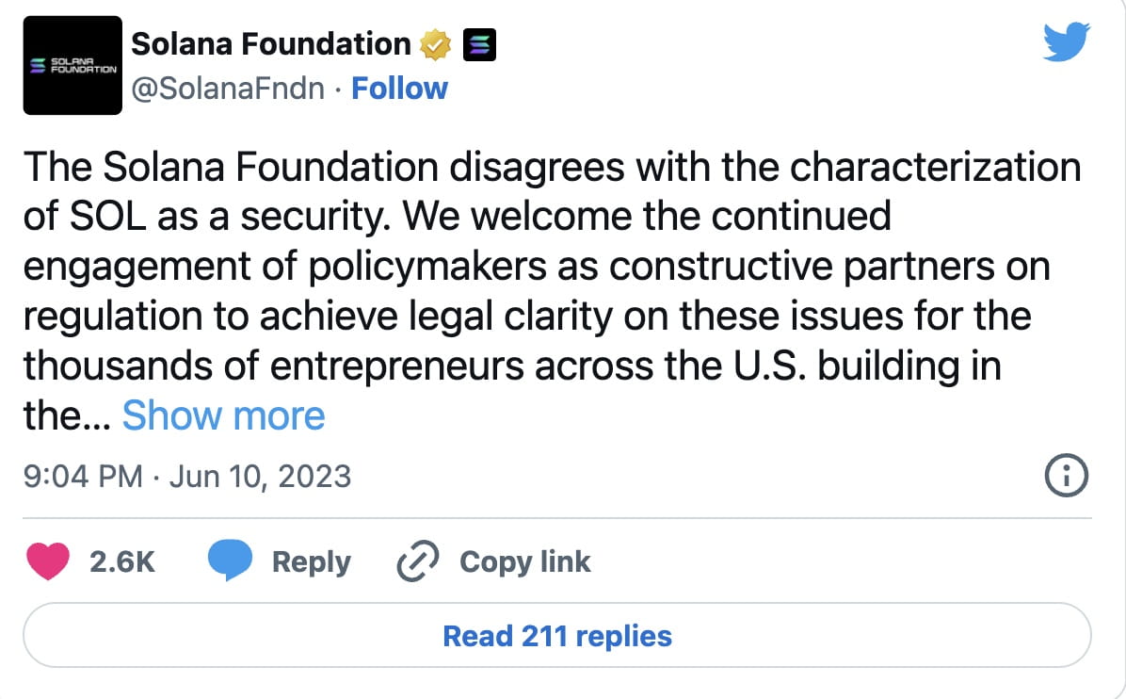Click the info icon near the timestamp
This screenshot has width=1126, height=699.
coord(1066,477)
